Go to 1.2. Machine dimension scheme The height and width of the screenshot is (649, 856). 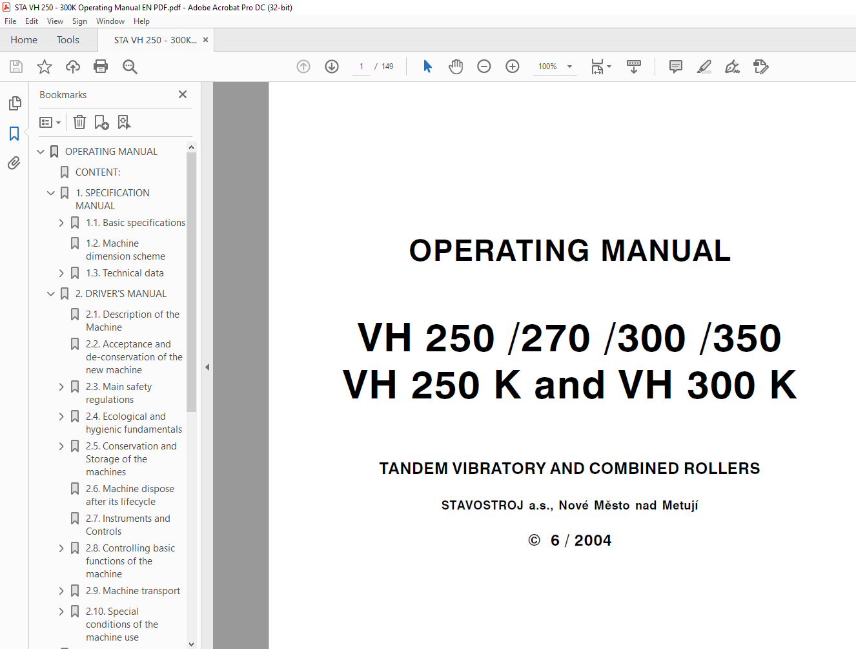coord(126,250)
